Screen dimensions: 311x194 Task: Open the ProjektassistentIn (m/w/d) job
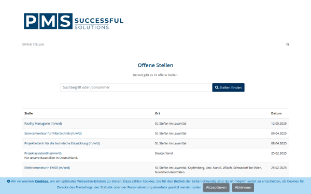pyautogui.click(x=43, y=153)
